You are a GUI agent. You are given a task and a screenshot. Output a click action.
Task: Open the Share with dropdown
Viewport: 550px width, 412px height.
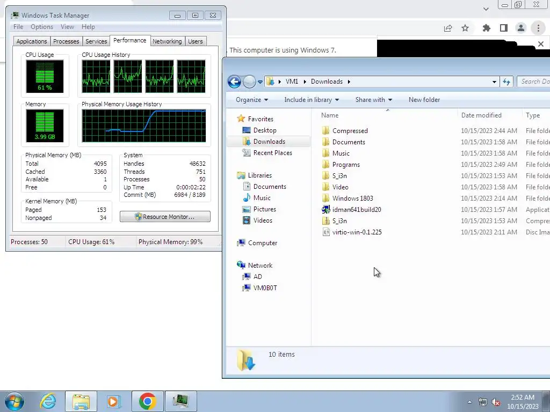[374, 100]
